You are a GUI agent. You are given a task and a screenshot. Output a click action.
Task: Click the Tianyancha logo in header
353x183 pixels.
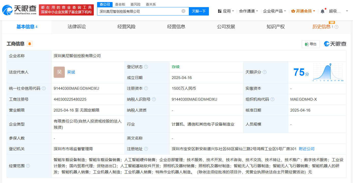point(19,10)
